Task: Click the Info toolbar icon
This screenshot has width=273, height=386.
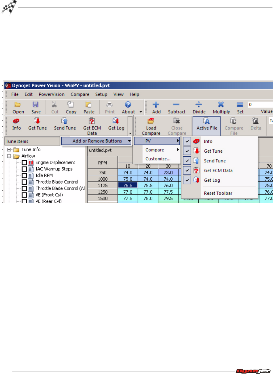Action: coord(16,121)
